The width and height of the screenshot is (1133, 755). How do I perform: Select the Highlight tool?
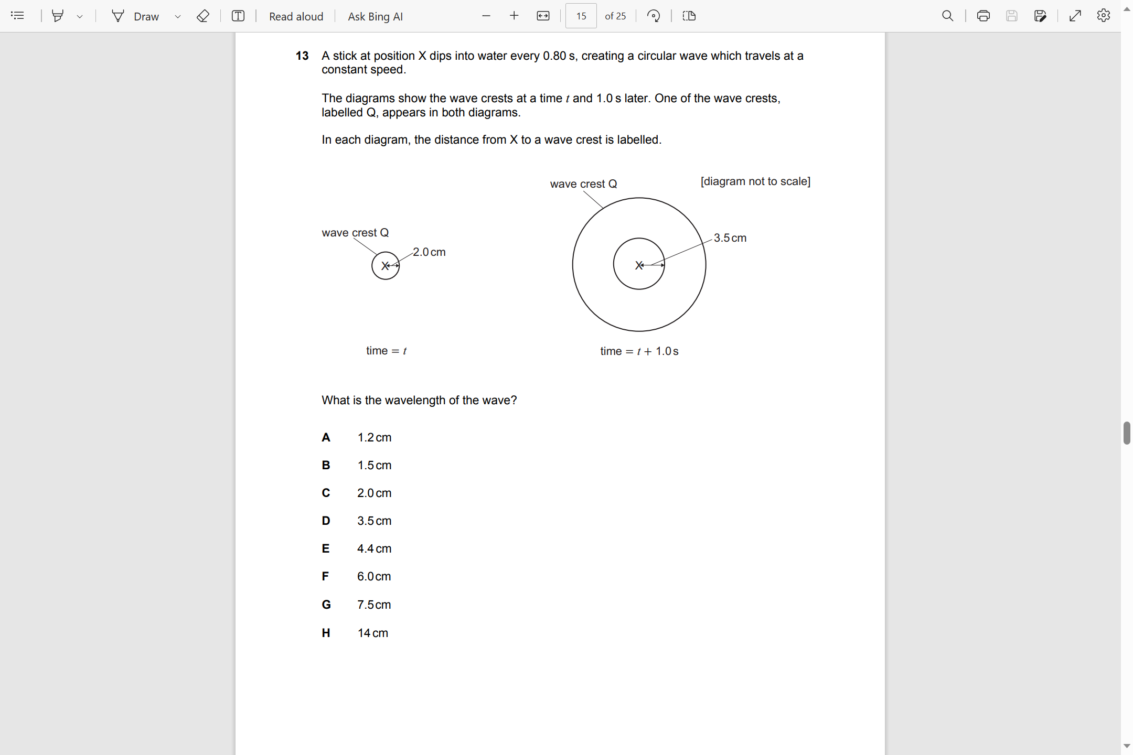[x=58, y=16]
